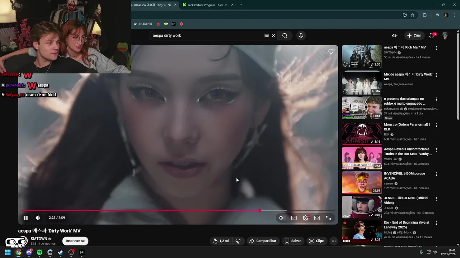Clear the search text with X
Viewport: 460px width, 258px height.
click(273, 35)
